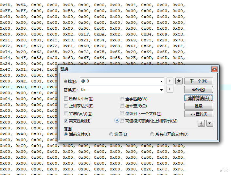
Task: Click the 全部替换 button
Action: pyautogui.click(x=199, y=98)
